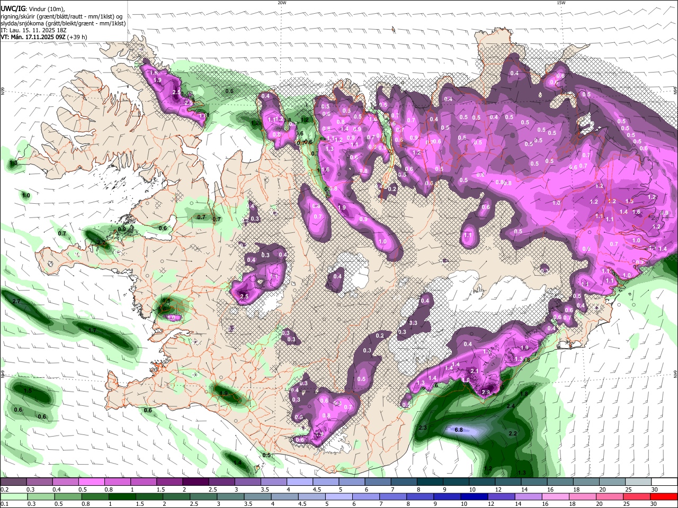Click the 2.1 snow value on the map
This screenshot has width=678, height=508.
475,371
